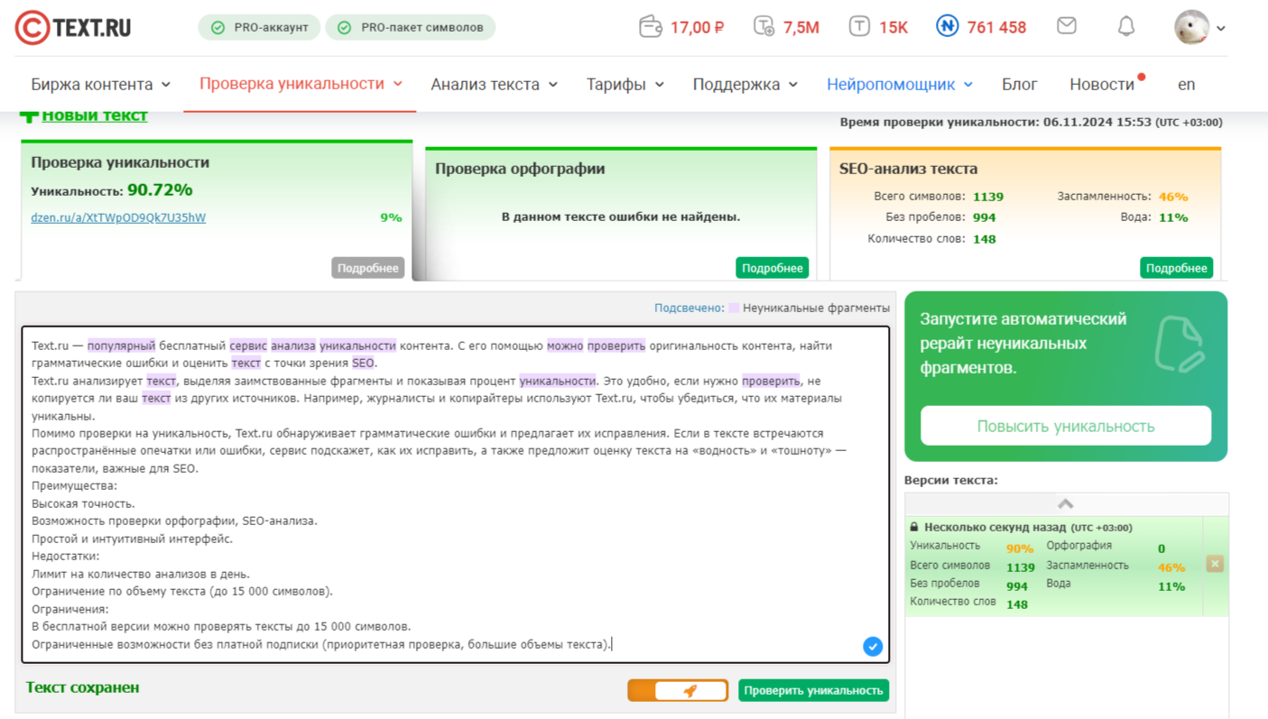Open the mail envelope messages icon

[x=1067, y=26]
